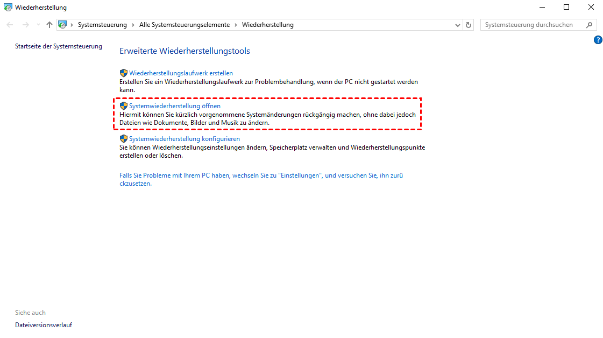The height and width of the screenshot is (338, 603).
Task: Open the Systemwiederherstellung öffnen link
Action: [174, 106]
